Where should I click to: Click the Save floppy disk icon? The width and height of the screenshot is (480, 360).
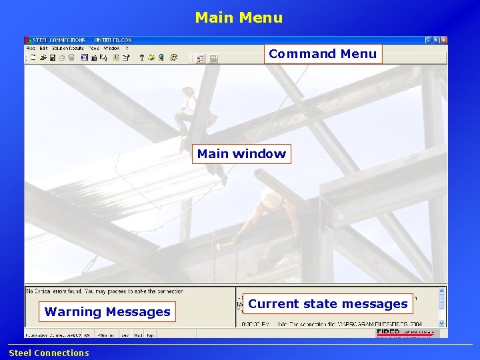tap(53, 57)
